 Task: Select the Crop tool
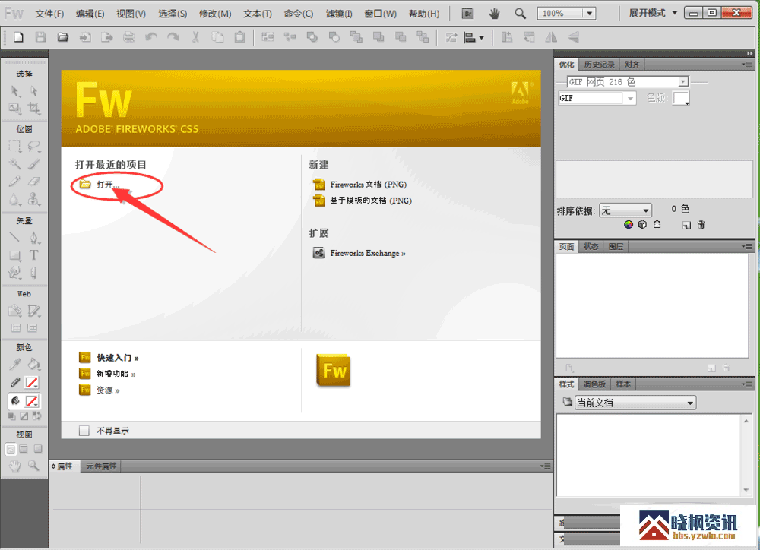pos(33,109)
